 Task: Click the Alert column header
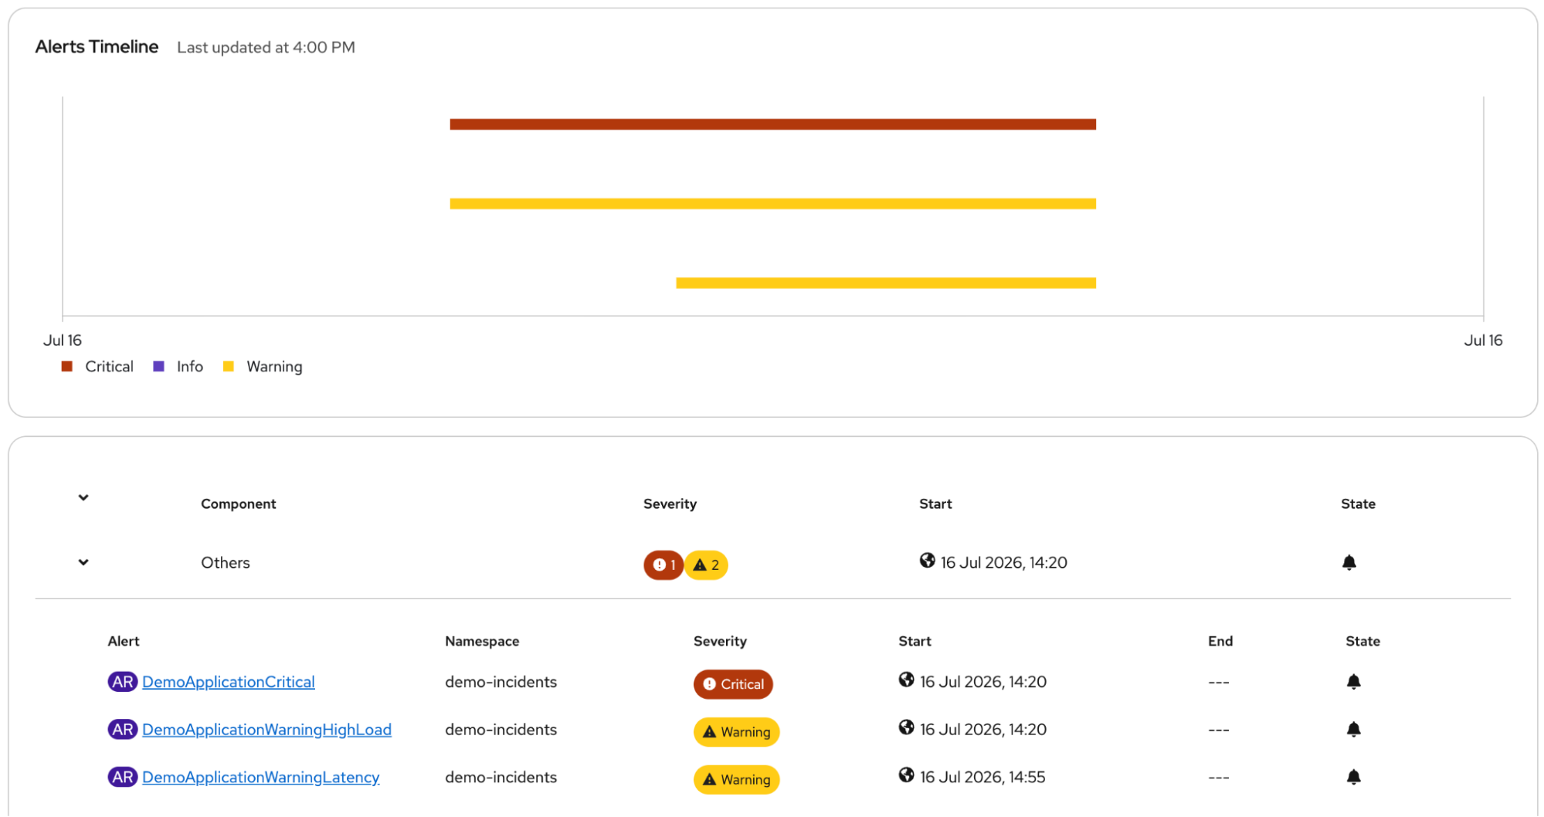[x=124, y=642]
